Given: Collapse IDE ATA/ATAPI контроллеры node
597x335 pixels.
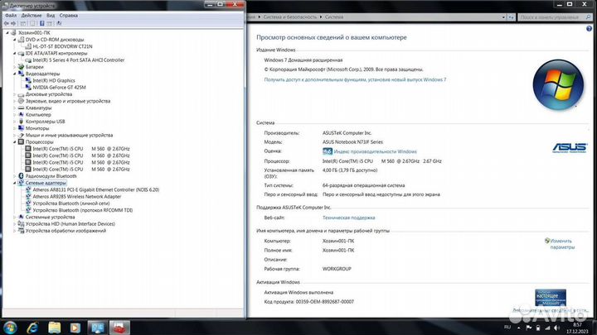Looking at the screenshot, I should [14, 54].
